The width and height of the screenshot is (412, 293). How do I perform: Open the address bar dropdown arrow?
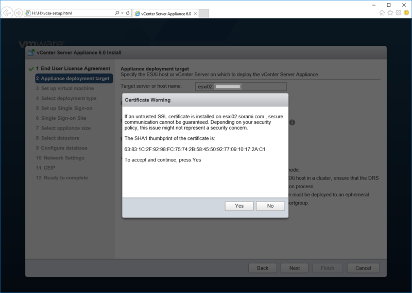[123, 13]
